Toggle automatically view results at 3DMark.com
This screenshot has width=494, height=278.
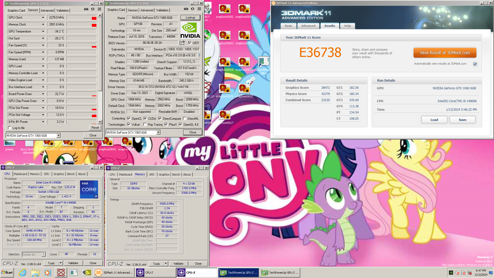[x=475, y=64]
